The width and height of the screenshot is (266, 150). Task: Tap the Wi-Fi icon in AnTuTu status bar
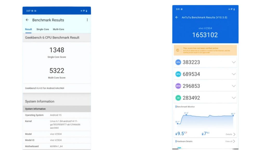click(231, 9)
